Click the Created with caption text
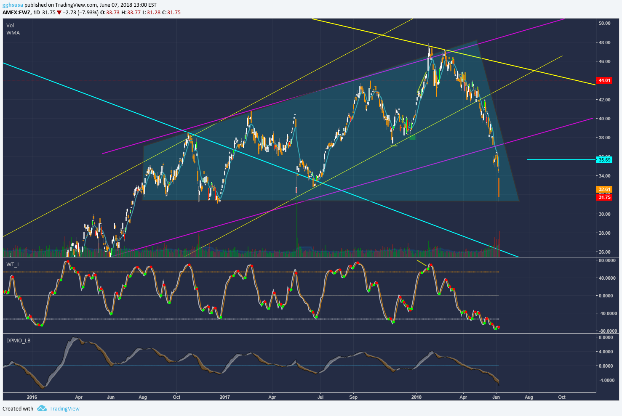Viewport: 622px width, 416px height. tap(18, 408)
